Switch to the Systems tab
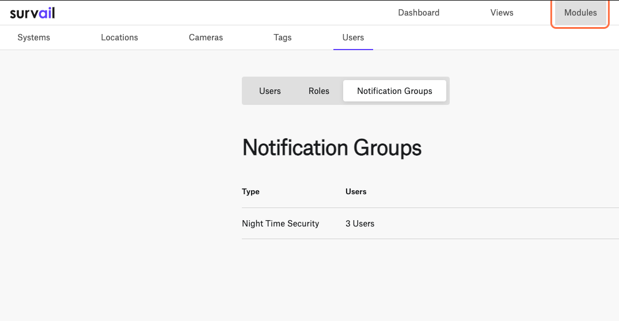The image size is (619, 321). click(x=33, y=37)
